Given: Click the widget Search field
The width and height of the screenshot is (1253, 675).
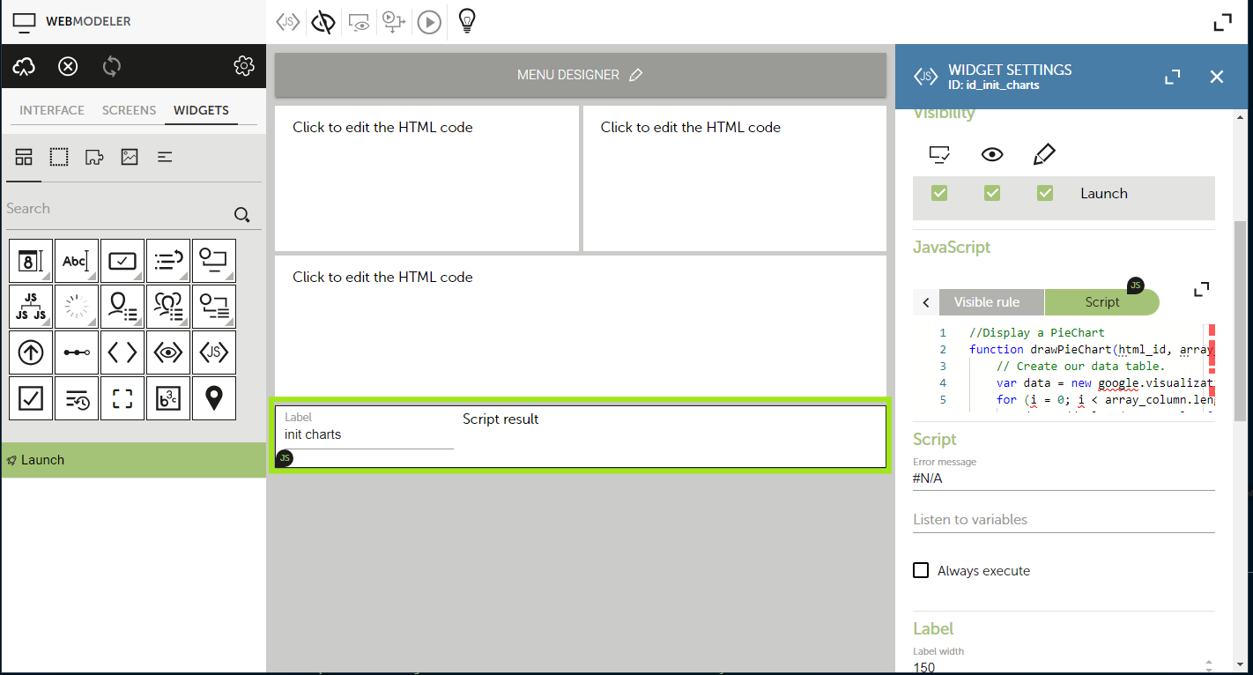Looking at the screenshot, I should click(x=116, y=209).
